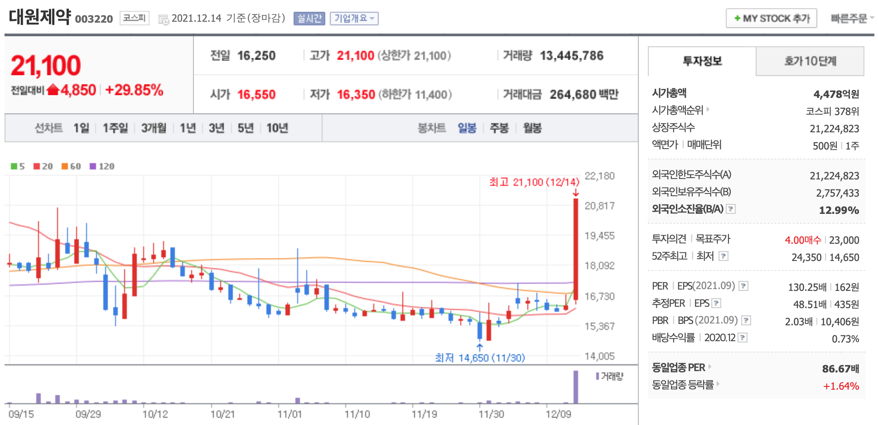
Task: Select the 3개월 line chart period
Action: click(154, 128)
